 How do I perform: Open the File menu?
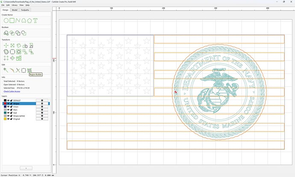coord(3,5)
